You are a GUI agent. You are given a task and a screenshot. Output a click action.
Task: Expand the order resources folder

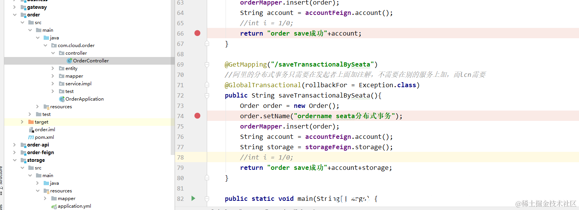[38, 106]
